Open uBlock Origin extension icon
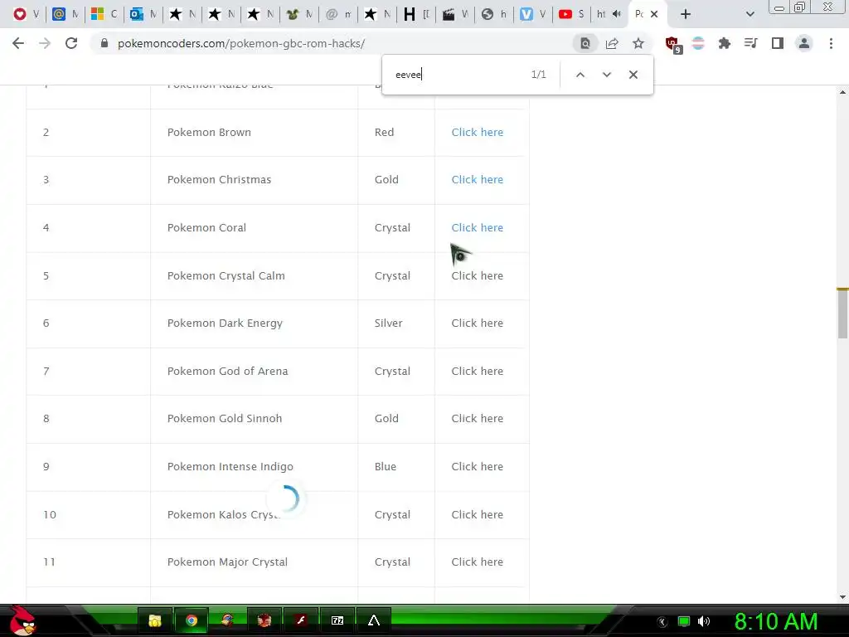 click(x=673, y=45)
